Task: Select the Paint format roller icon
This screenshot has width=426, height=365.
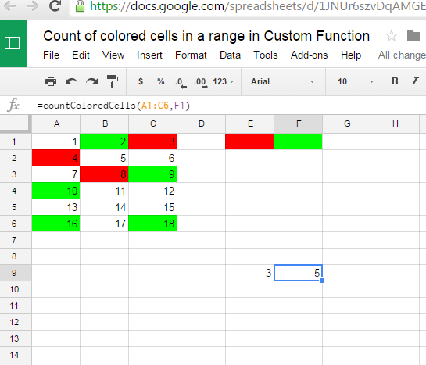Action: coord(113,81)
